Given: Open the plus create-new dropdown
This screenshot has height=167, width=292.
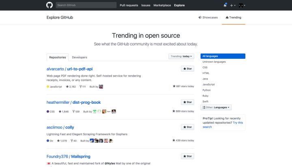Looking at the screenshot, I should click(232, 5).
